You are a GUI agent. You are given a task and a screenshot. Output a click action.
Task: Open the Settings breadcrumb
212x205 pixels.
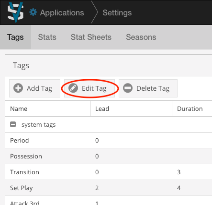pyautogui.click(x=117, y=12)
